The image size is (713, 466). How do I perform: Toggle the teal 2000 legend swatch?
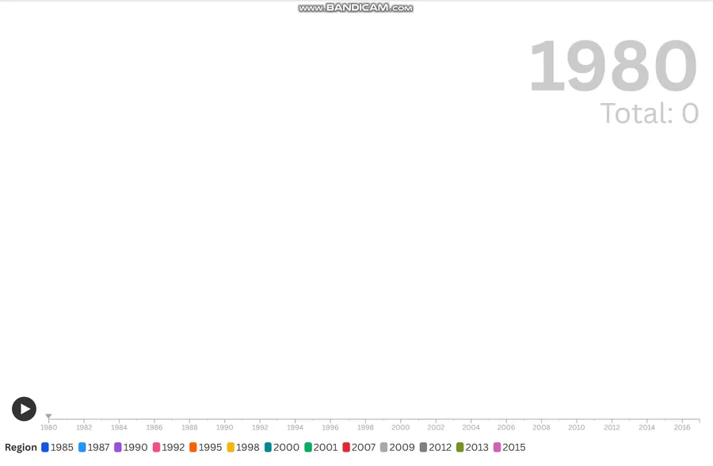pyautogui.click(x=268, y=447)
